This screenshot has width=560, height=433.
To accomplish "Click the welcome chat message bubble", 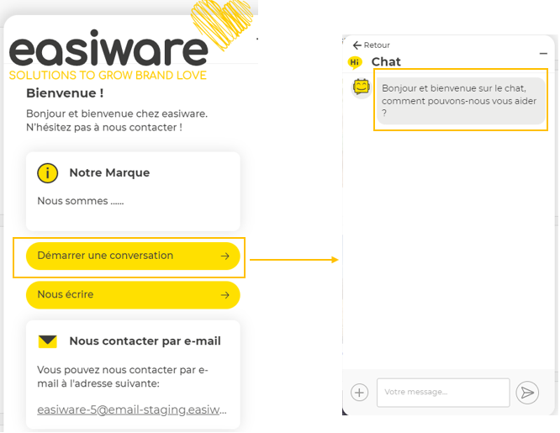I will point(460,100).
